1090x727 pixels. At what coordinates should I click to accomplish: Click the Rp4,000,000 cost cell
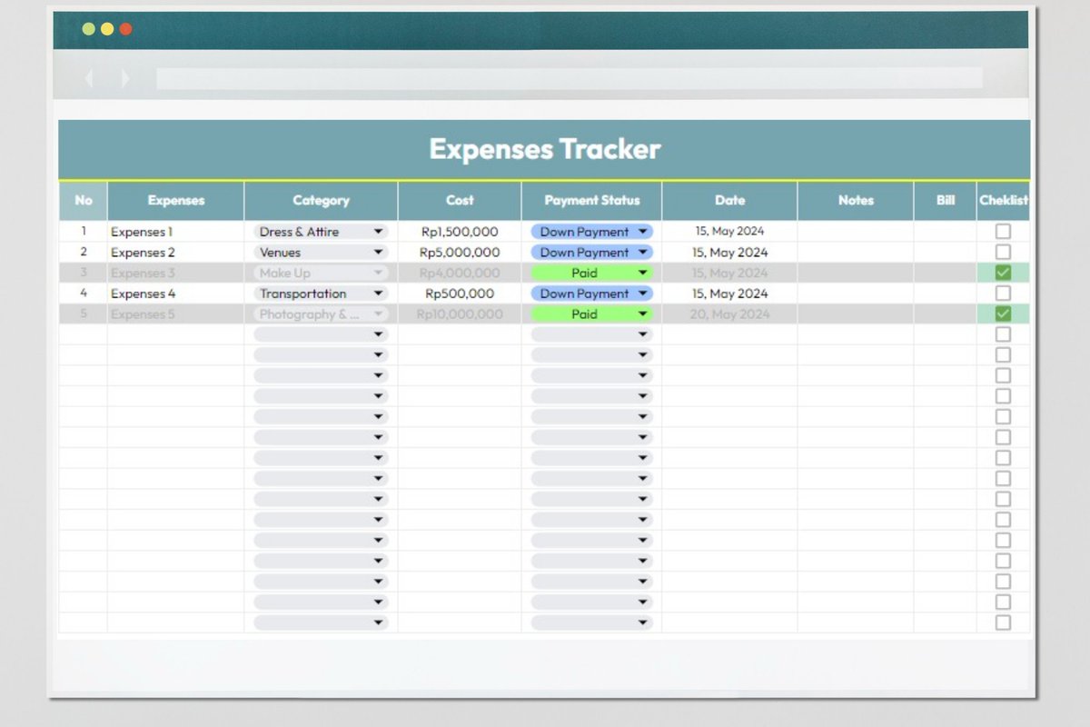[x=460, y=273]
